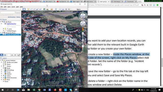The height and width of the screenshot is (92, 163).
Task: Click the green checkmark Chrome extension icon
Action: [157, 5]
